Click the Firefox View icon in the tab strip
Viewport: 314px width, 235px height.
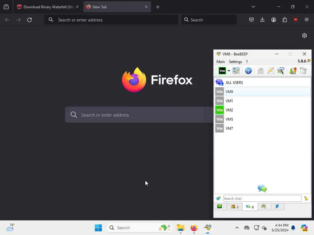pyautogui.click(x=6, y=7)
